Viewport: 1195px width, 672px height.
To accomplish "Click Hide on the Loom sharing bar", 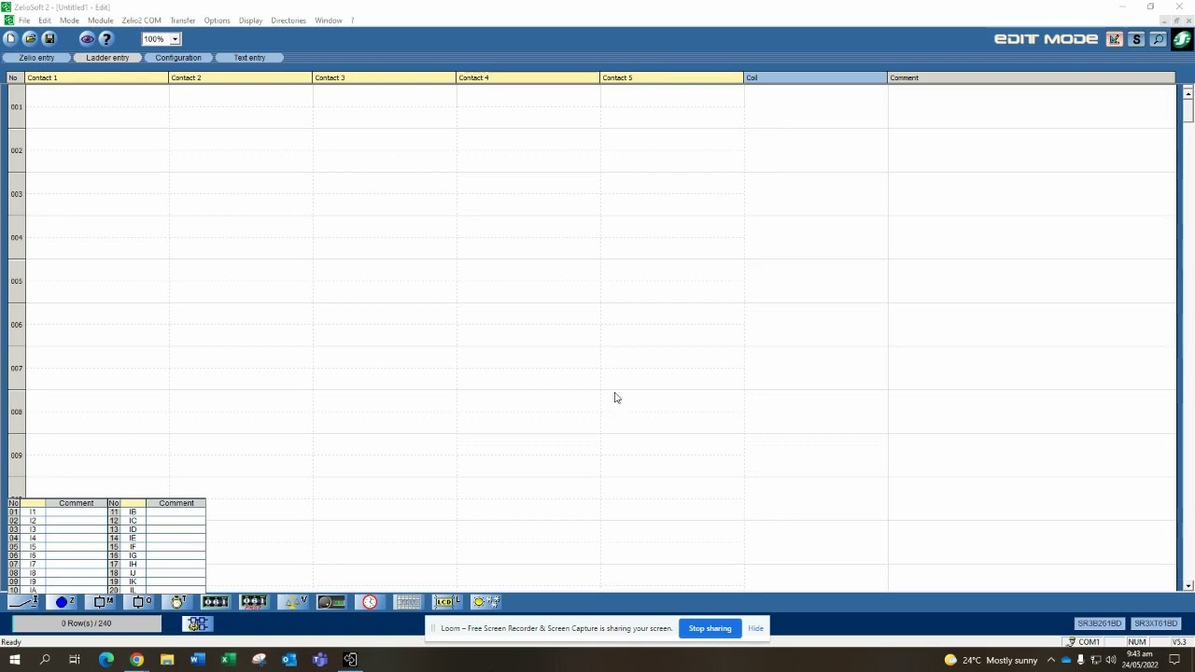I will pos(755,628).
